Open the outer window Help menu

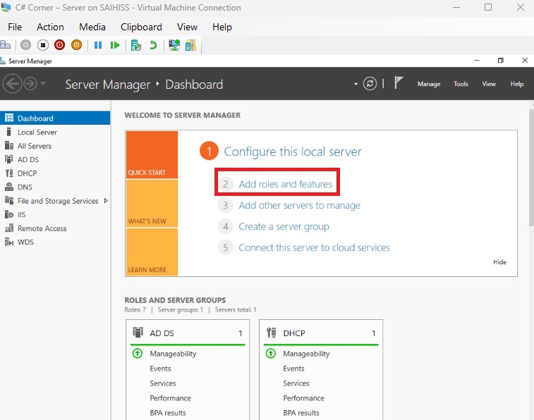(222, 27)
